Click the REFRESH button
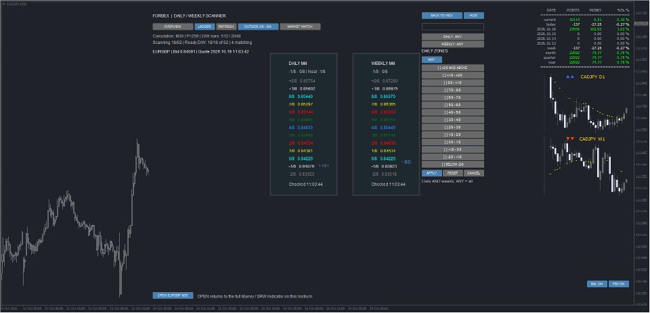The image size is (650, 313). coord(226,26)
